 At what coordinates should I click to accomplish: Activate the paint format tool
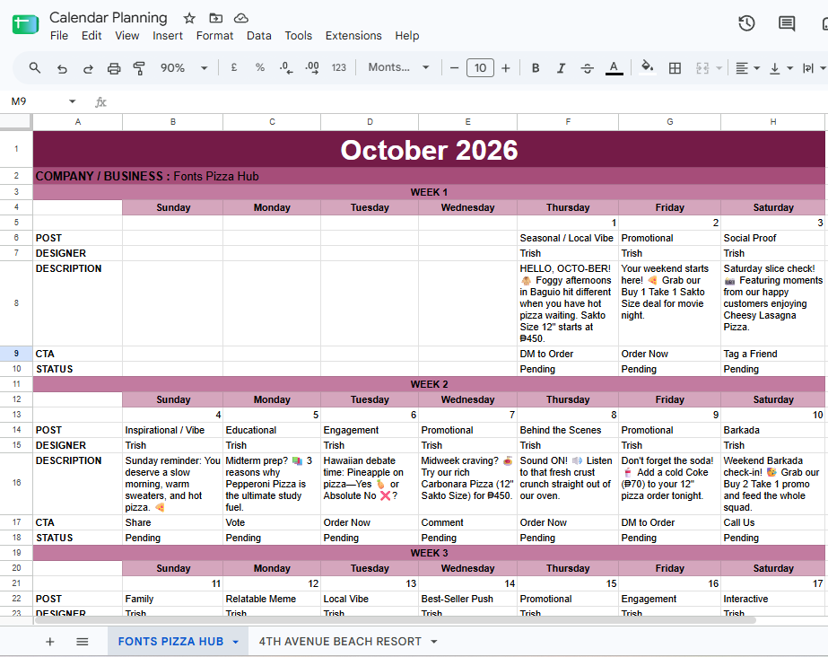click(139, 68)
